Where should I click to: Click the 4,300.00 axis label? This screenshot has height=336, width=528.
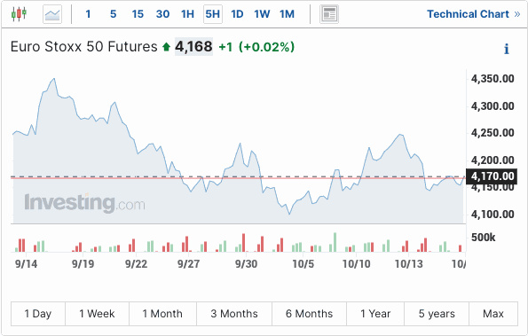(x=493, y=106)
